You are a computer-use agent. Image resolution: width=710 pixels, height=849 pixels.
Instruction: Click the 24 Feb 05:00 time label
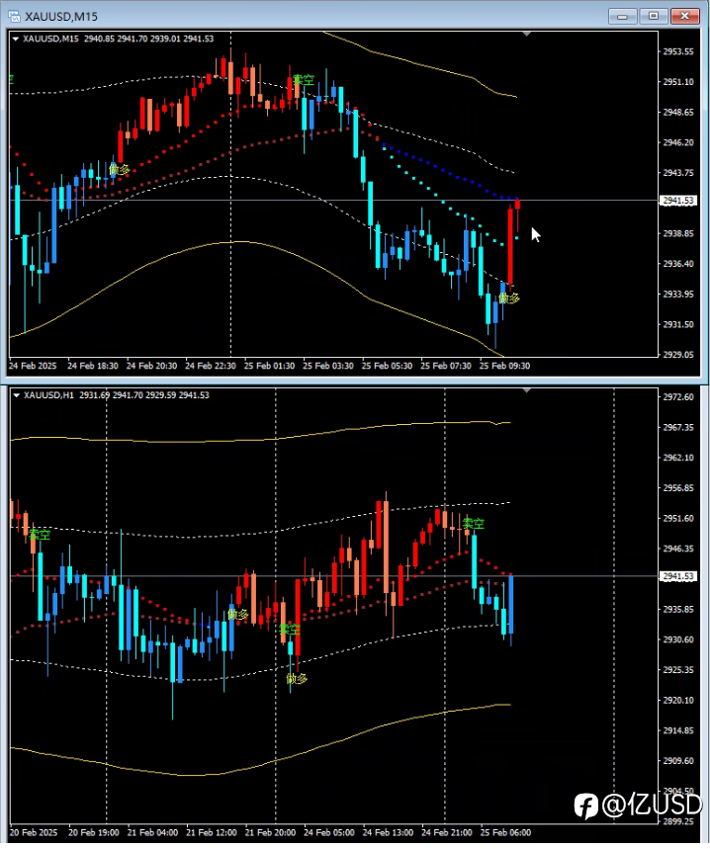click(329, 833)
